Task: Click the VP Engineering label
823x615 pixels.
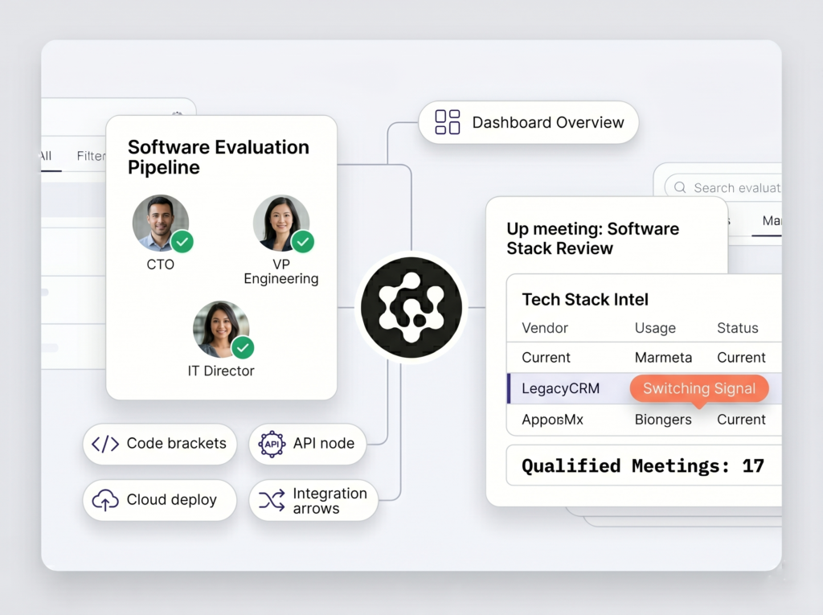Action: click(281, 272)
